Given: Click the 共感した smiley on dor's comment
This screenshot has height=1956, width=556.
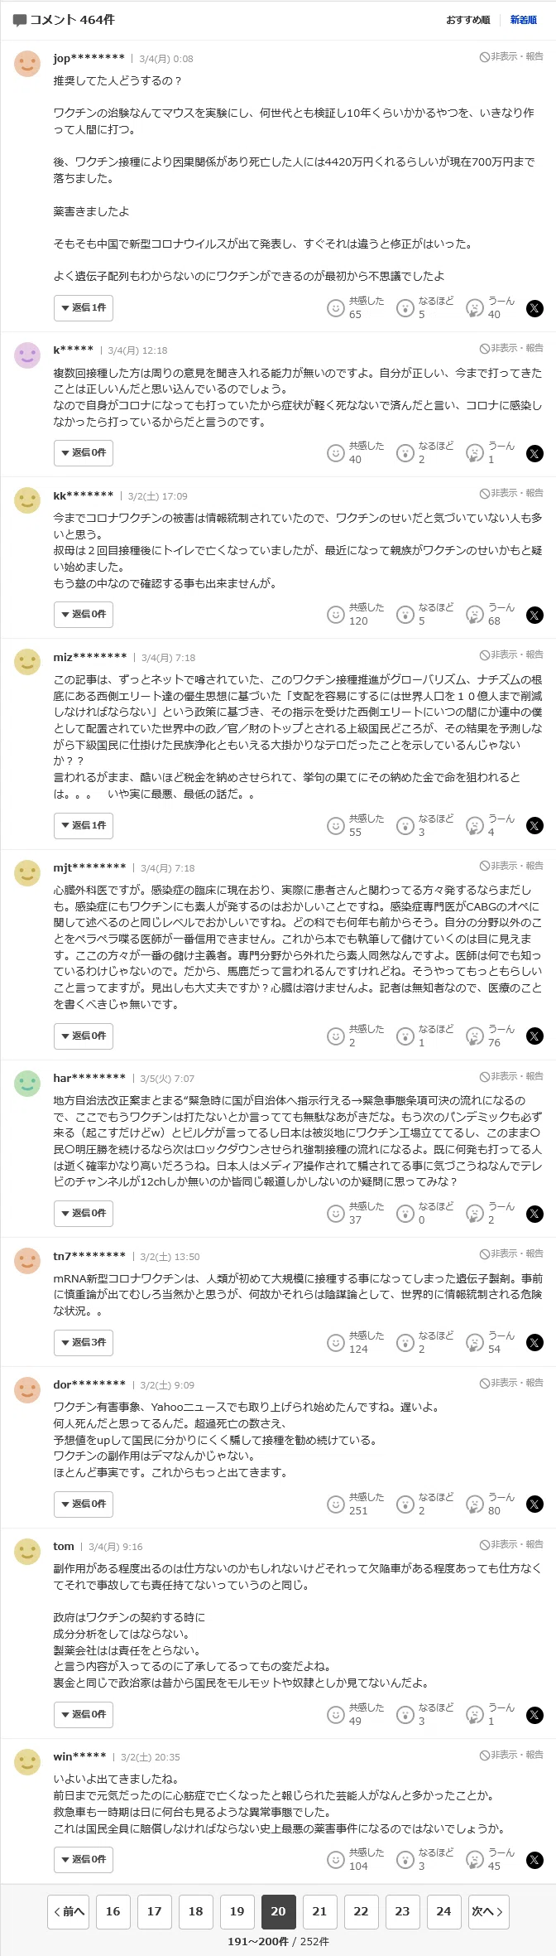Looking at the screenshot, I should tap(335, 1504).
